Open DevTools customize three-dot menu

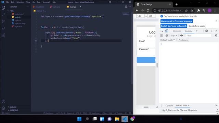211,31
